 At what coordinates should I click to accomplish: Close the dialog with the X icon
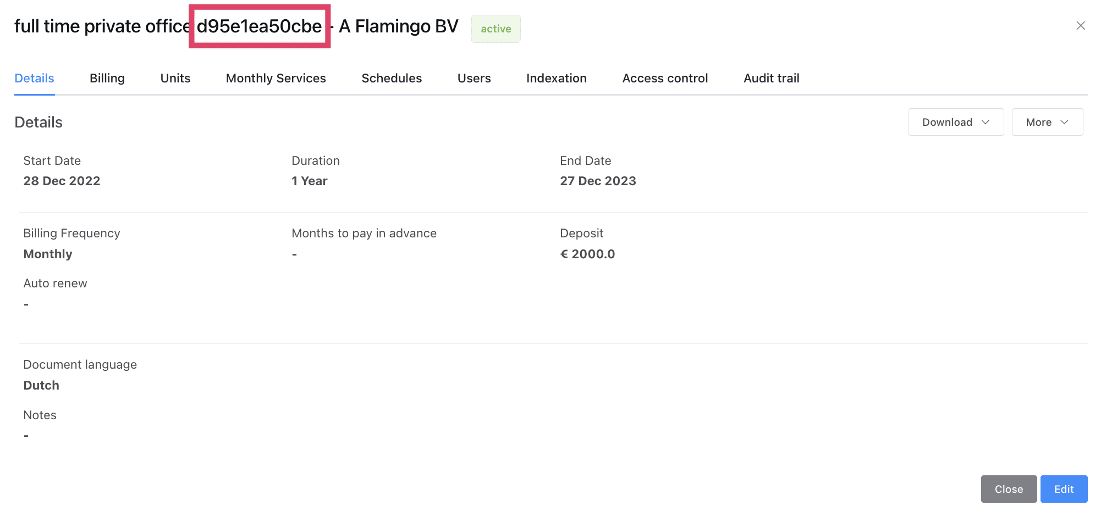click(1080, 26)
